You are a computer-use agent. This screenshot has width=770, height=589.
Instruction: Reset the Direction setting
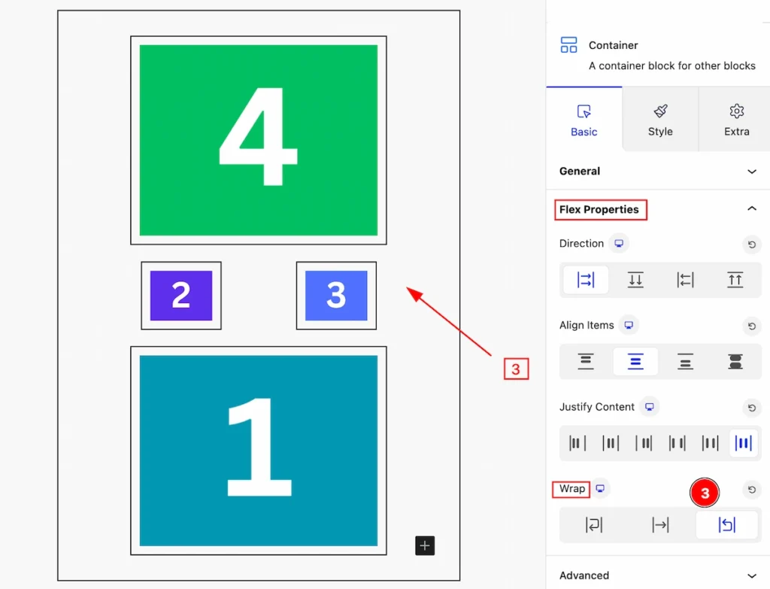[751, 244]
